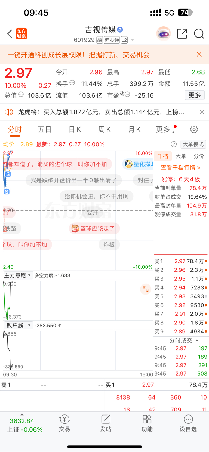Tap info icon next to 换手
This screenshot has width=209, height=452.
pyautogui.click(x=72, y=83)
